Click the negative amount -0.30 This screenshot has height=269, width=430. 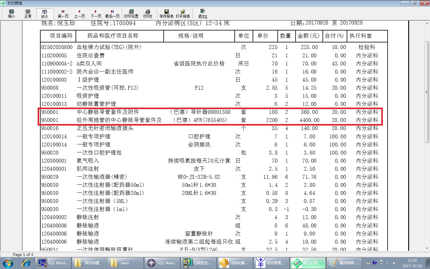[x=309, y=209]
